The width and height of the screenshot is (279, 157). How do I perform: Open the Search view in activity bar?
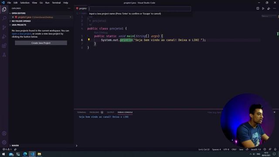4,18
